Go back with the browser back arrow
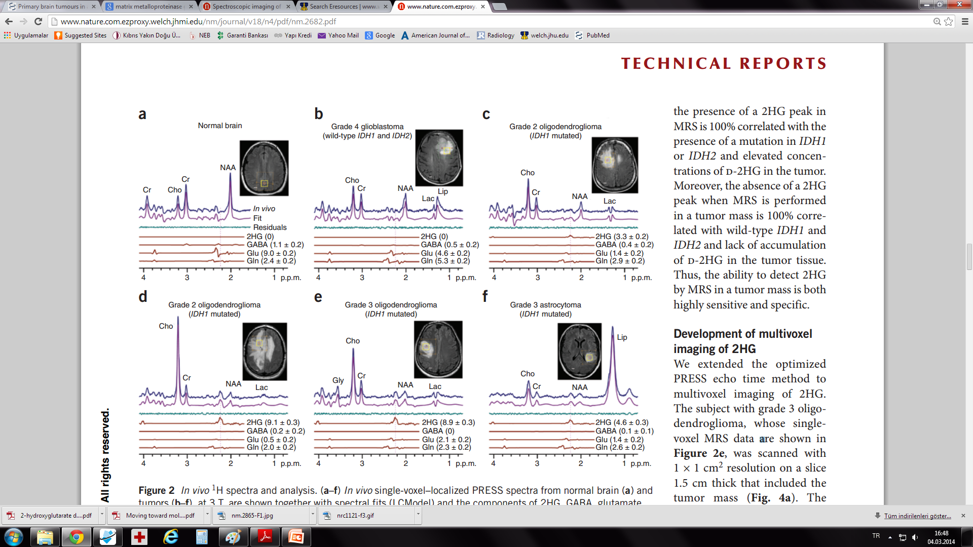This screenshot has width=973, height=547. [x=9, y=21]
